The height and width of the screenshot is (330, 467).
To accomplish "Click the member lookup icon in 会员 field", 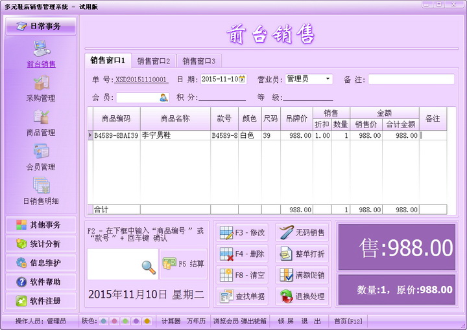I will point(164,98).
